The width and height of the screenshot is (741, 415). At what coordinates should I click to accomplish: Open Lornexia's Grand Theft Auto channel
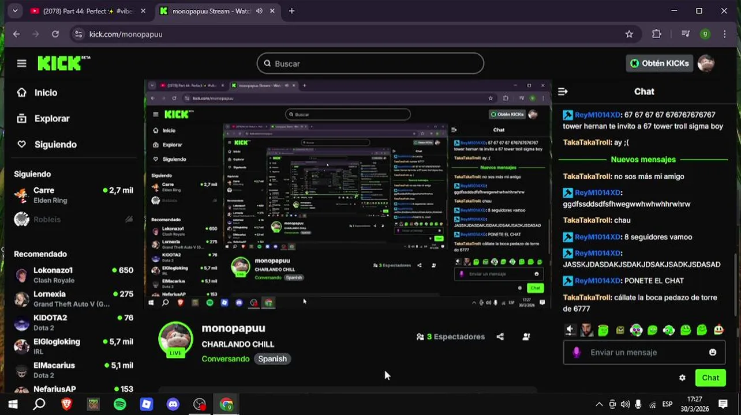[74, 299]
